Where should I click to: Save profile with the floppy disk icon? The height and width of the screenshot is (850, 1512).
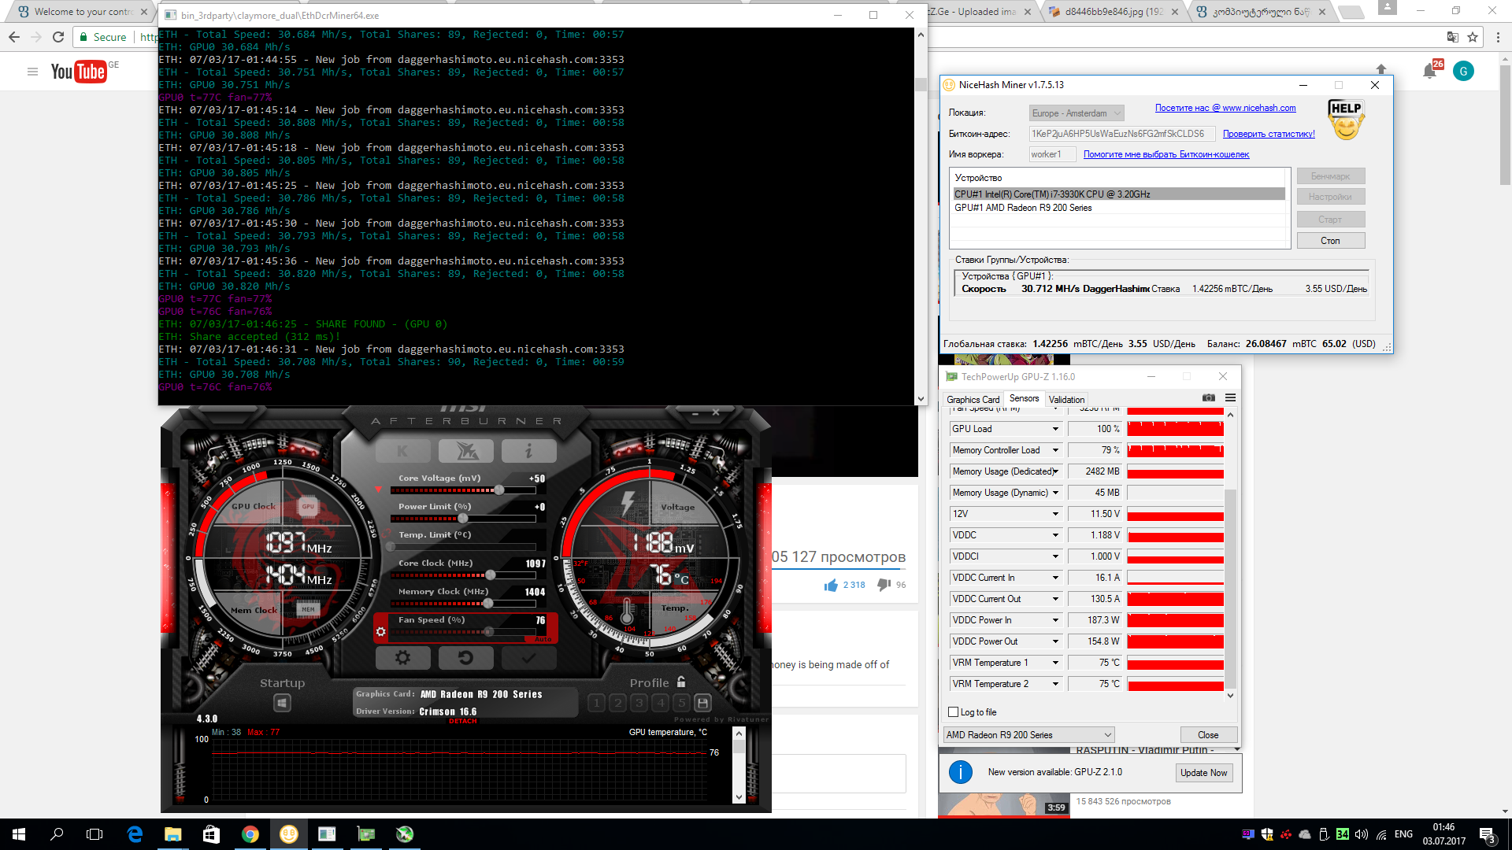[703, 703]
